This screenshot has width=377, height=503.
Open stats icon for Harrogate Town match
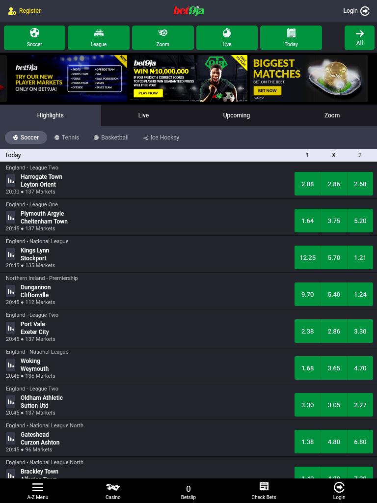point(11,181)
